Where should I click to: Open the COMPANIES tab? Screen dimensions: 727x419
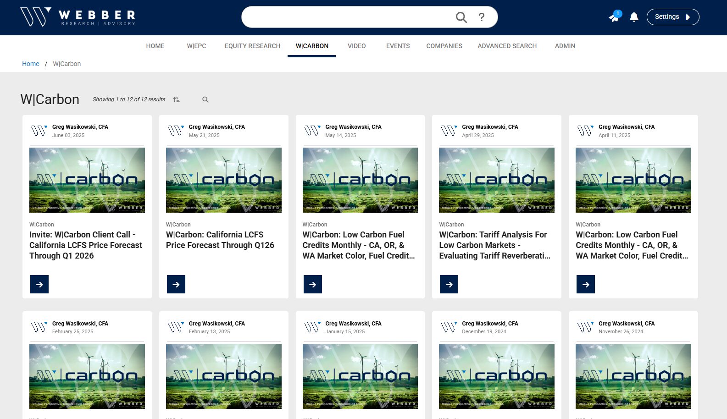point(444,46)
